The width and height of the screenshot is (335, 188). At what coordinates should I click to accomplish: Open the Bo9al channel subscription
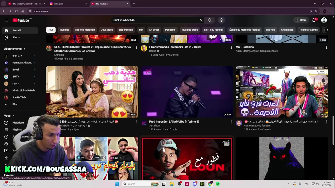click(20, 70)
